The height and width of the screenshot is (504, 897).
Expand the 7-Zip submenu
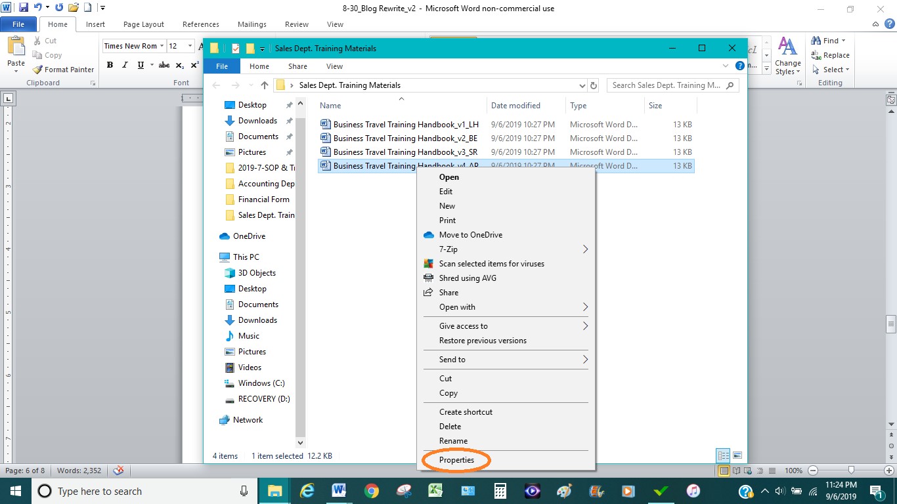click(584, 249)
